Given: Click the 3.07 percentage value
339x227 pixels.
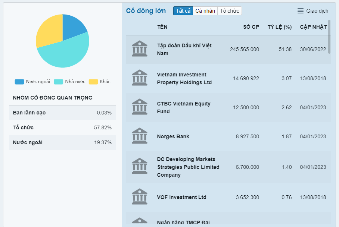Looking at the screenshot, I should pyautogui.click(x=287, y=79).
